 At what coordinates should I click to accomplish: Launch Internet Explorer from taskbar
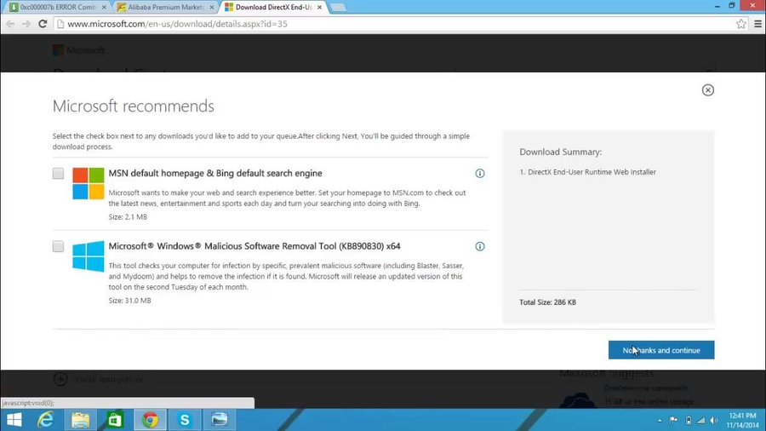pyautogui.click(x=46, y=420)
